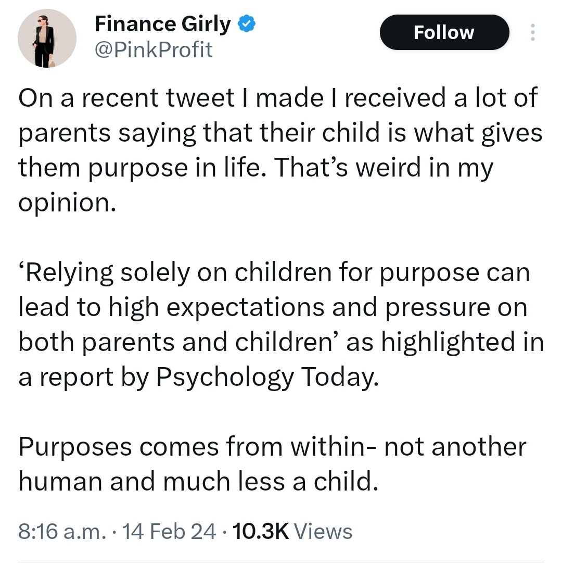Click the word 'opinion.' in first paragraph
Viewport: 562px width, 565px height.
pos(67,203)
